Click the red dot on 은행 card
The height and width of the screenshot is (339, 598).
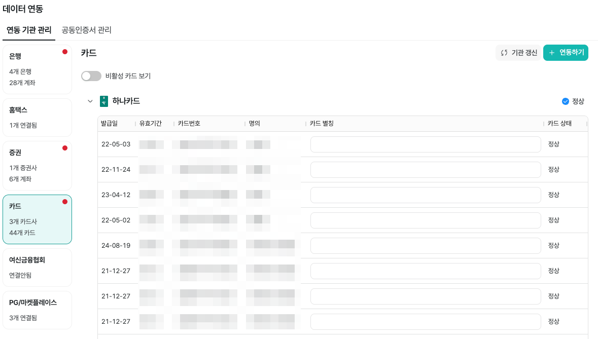tap(65, 52)
